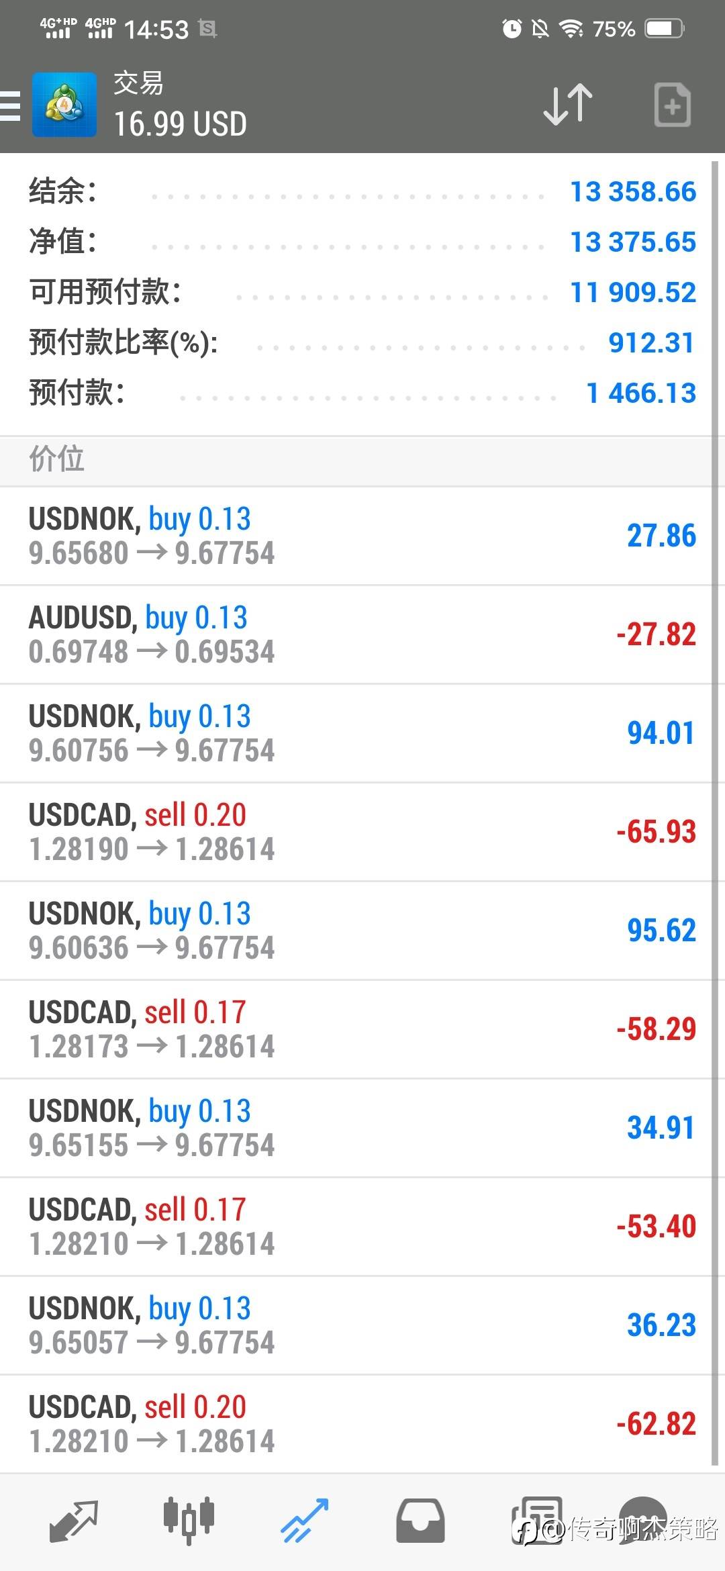Switch to the candlestick Chart tab

(x=189, y=1519)
